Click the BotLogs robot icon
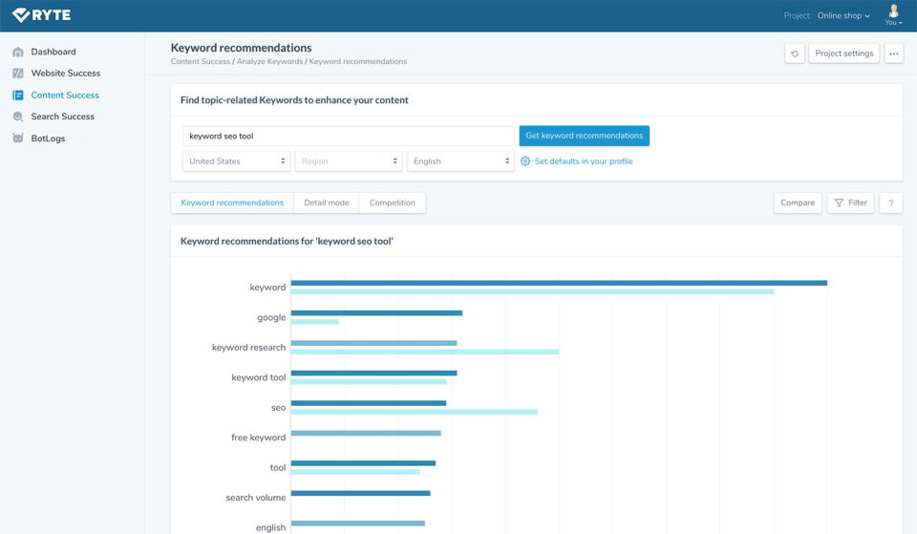 (18, 139)
